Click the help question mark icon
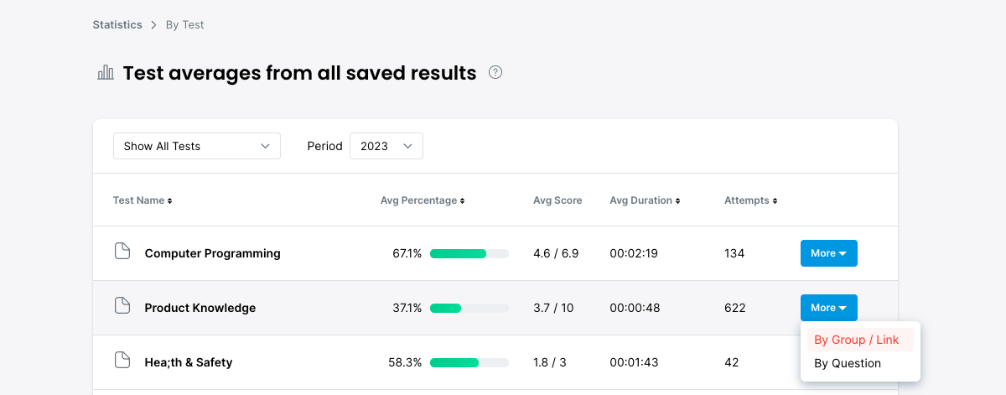1006x395 pixels. pyautogui.click(x=495, y=72)
